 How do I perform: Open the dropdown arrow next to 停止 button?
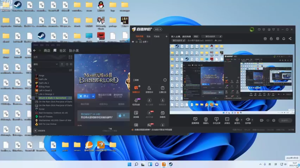tap(93, 96)
